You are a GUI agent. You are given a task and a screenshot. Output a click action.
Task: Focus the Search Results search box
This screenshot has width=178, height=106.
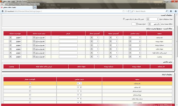150,11
